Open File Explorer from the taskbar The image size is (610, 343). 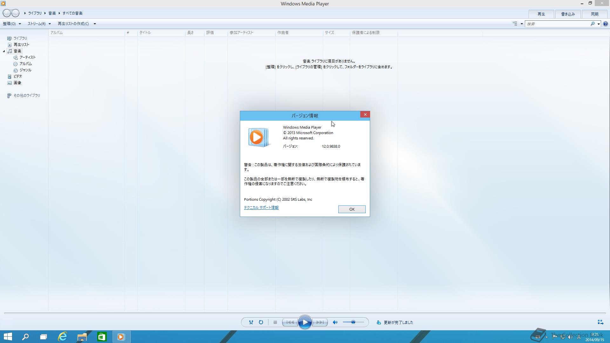pyautogui.click(x=82, y=337)
